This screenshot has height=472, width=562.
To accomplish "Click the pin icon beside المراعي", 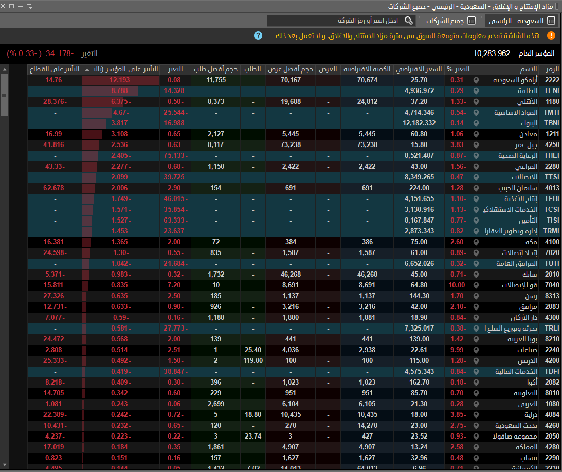I will pyautogui.click(x=476, y=167).
